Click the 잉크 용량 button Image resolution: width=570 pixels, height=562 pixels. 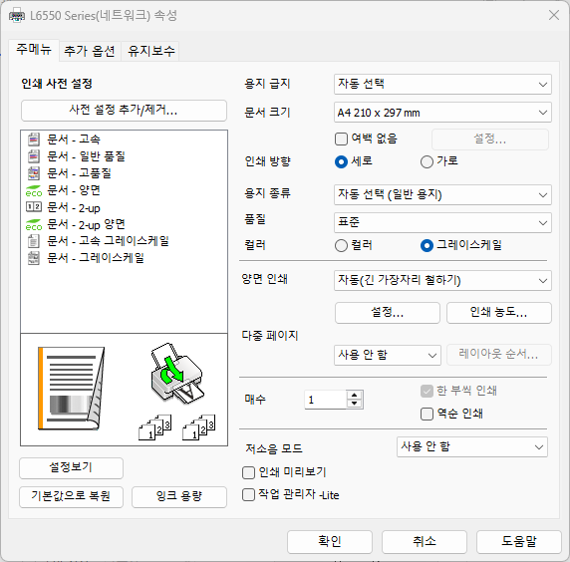pos(179,496)
